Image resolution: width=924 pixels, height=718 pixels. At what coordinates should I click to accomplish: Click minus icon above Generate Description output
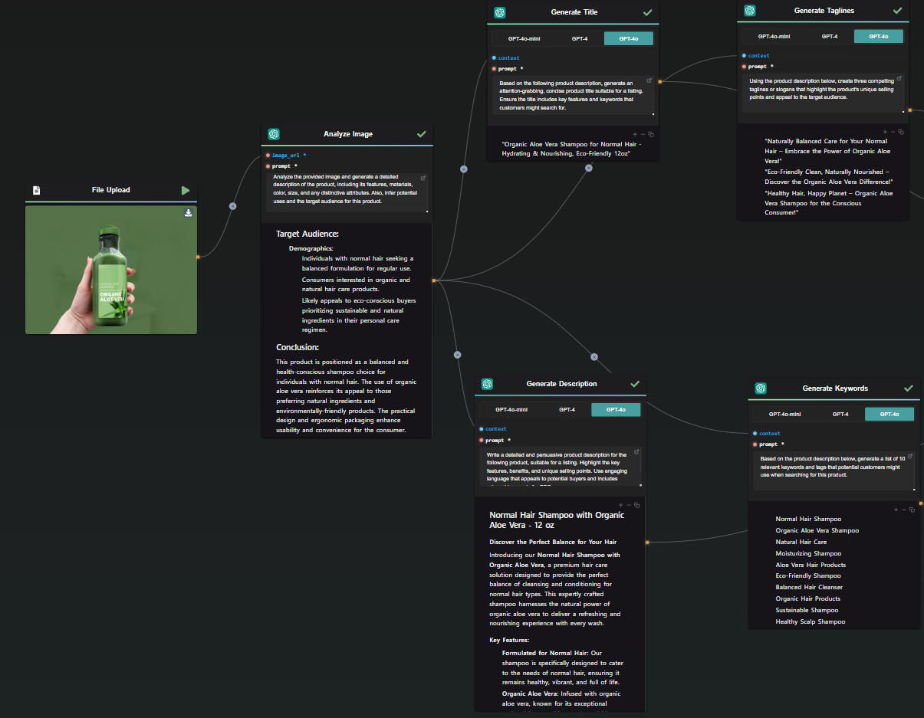pos(629,505)
